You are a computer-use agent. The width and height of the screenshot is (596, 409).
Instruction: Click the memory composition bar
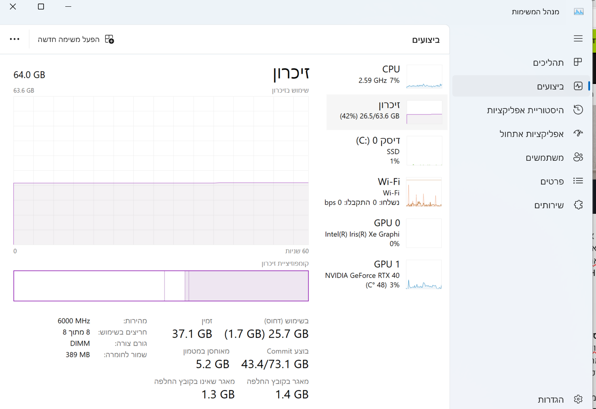161,286
